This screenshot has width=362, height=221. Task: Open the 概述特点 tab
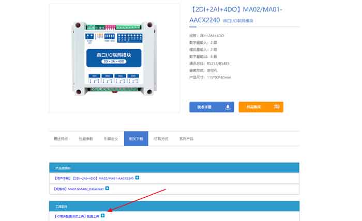coord(61,139)
